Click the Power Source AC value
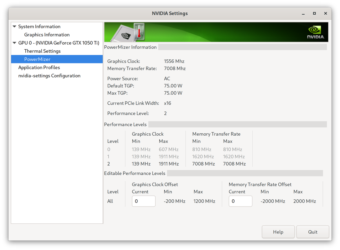The image size is (340, 250). click(167, 78)
